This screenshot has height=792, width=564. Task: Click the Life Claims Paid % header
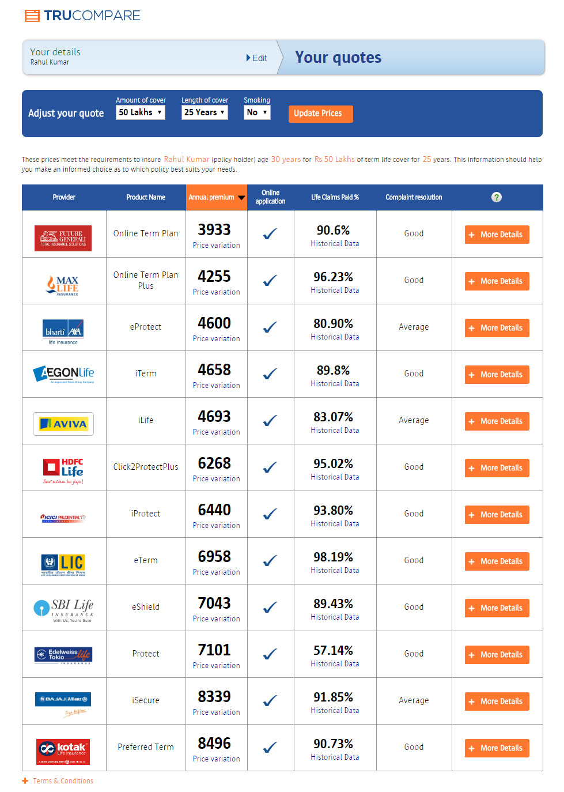(335, 197)
